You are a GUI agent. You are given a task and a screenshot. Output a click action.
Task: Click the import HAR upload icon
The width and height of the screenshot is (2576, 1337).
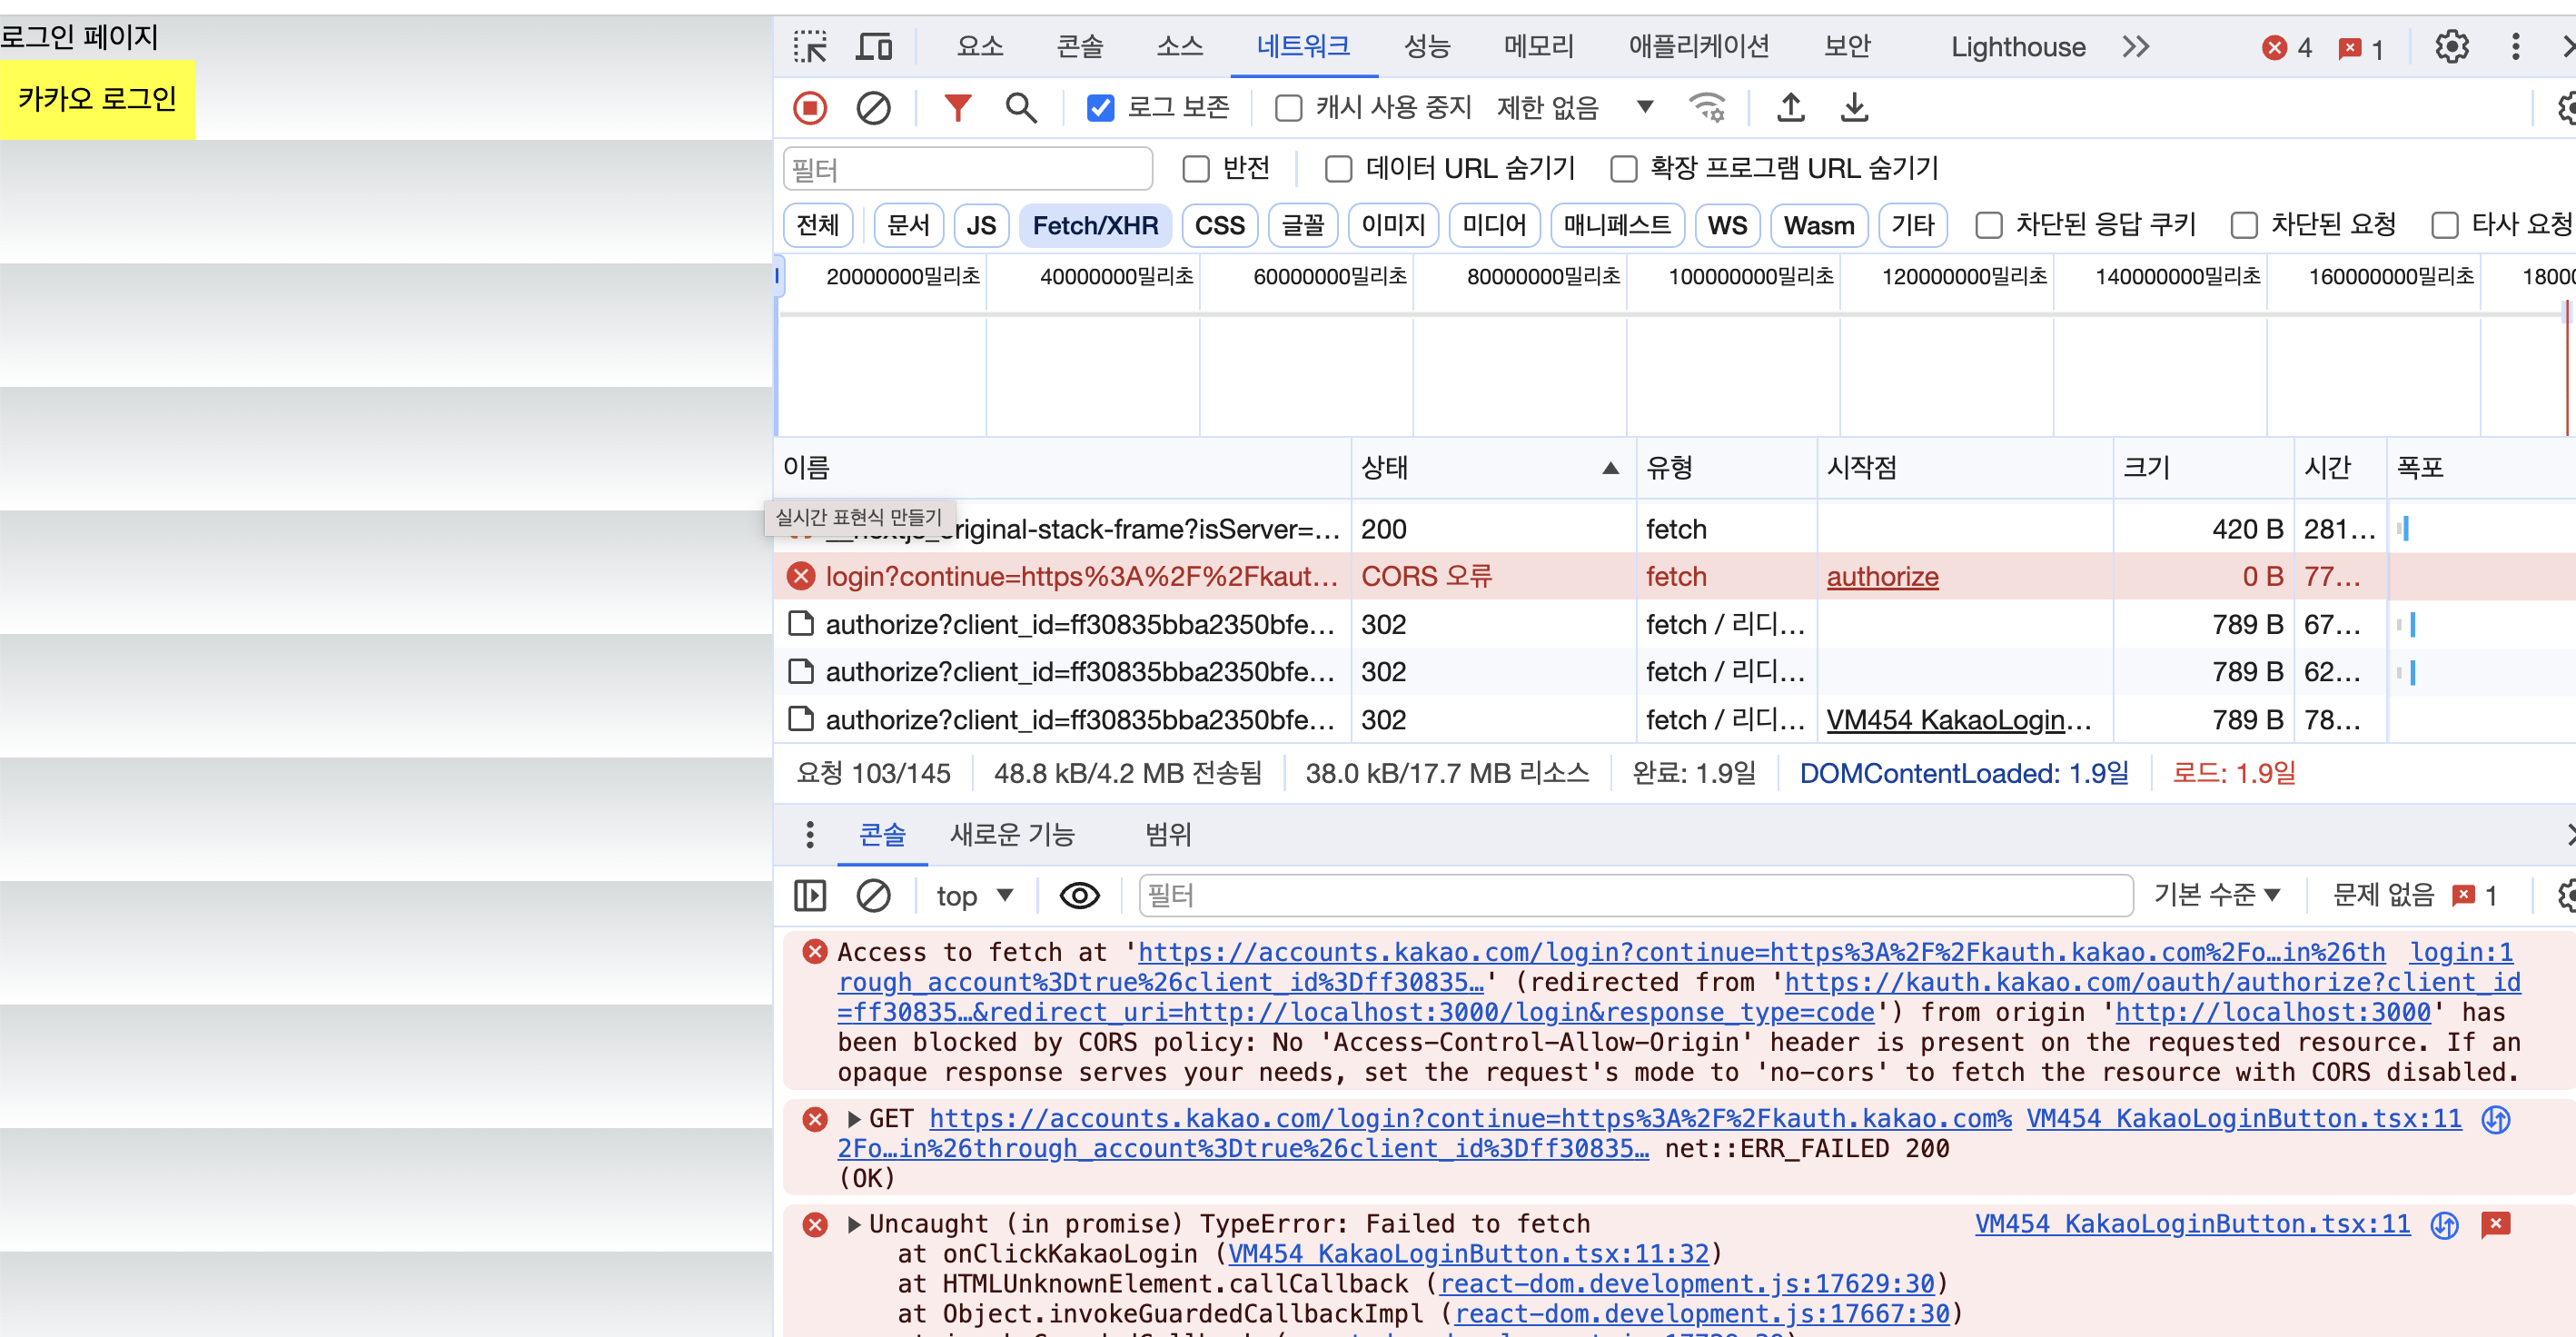[x=1790, y=108]
